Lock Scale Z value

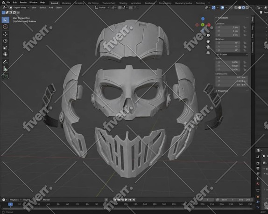pos(245,69)
